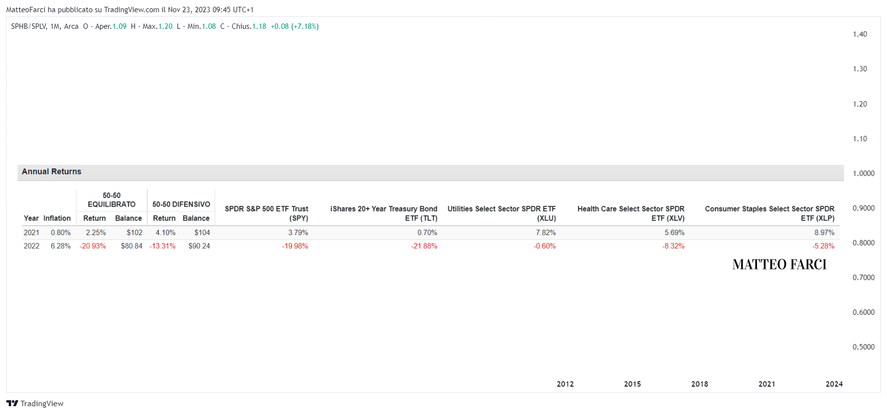Click iShares 20+ Year Treasury Bond header

(x=384, y=213)
